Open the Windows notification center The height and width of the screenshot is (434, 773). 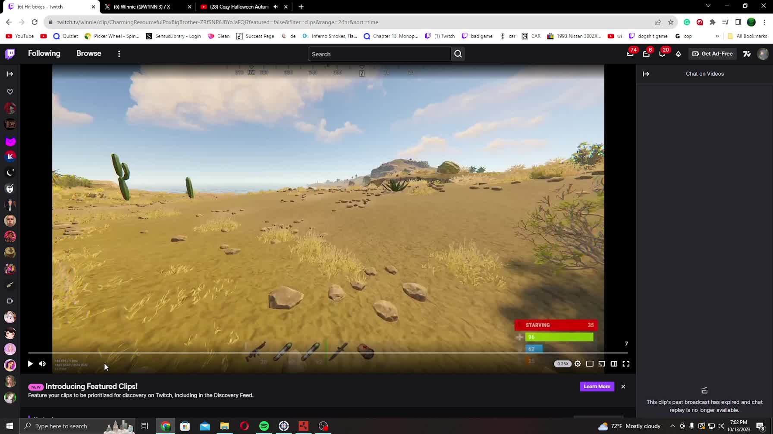pos(761,426)
